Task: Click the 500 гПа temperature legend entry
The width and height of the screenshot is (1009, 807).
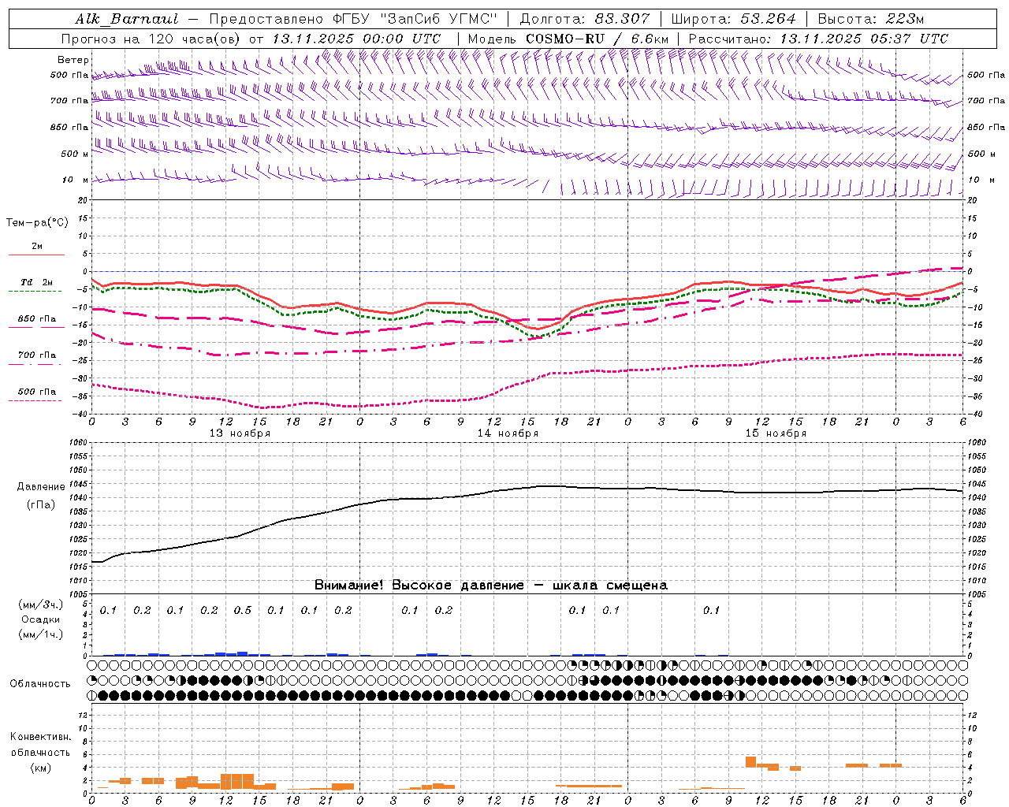Action: point(37,392)
